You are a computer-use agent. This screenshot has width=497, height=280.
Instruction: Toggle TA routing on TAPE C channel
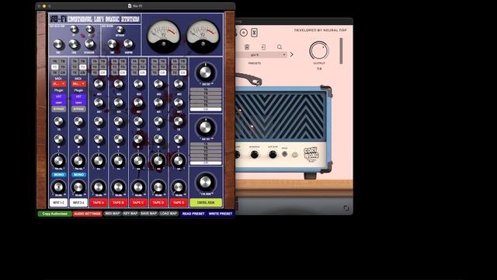click(x=134, y=61)
